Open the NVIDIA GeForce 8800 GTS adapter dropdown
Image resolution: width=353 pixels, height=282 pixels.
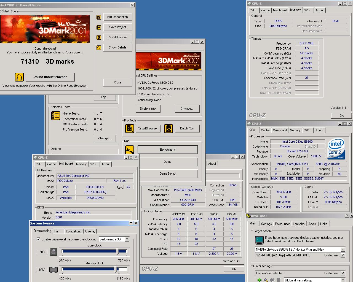click(343, 249)
